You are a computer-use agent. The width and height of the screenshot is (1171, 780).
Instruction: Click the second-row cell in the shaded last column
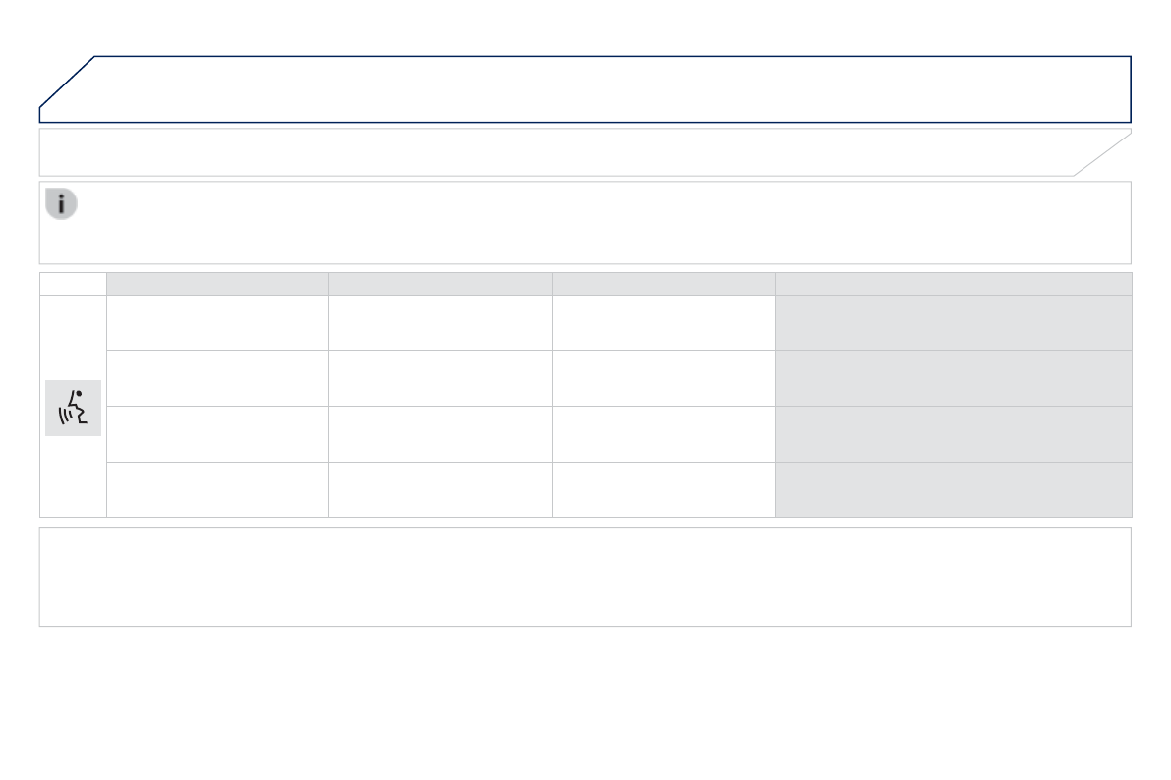point(953,378)
